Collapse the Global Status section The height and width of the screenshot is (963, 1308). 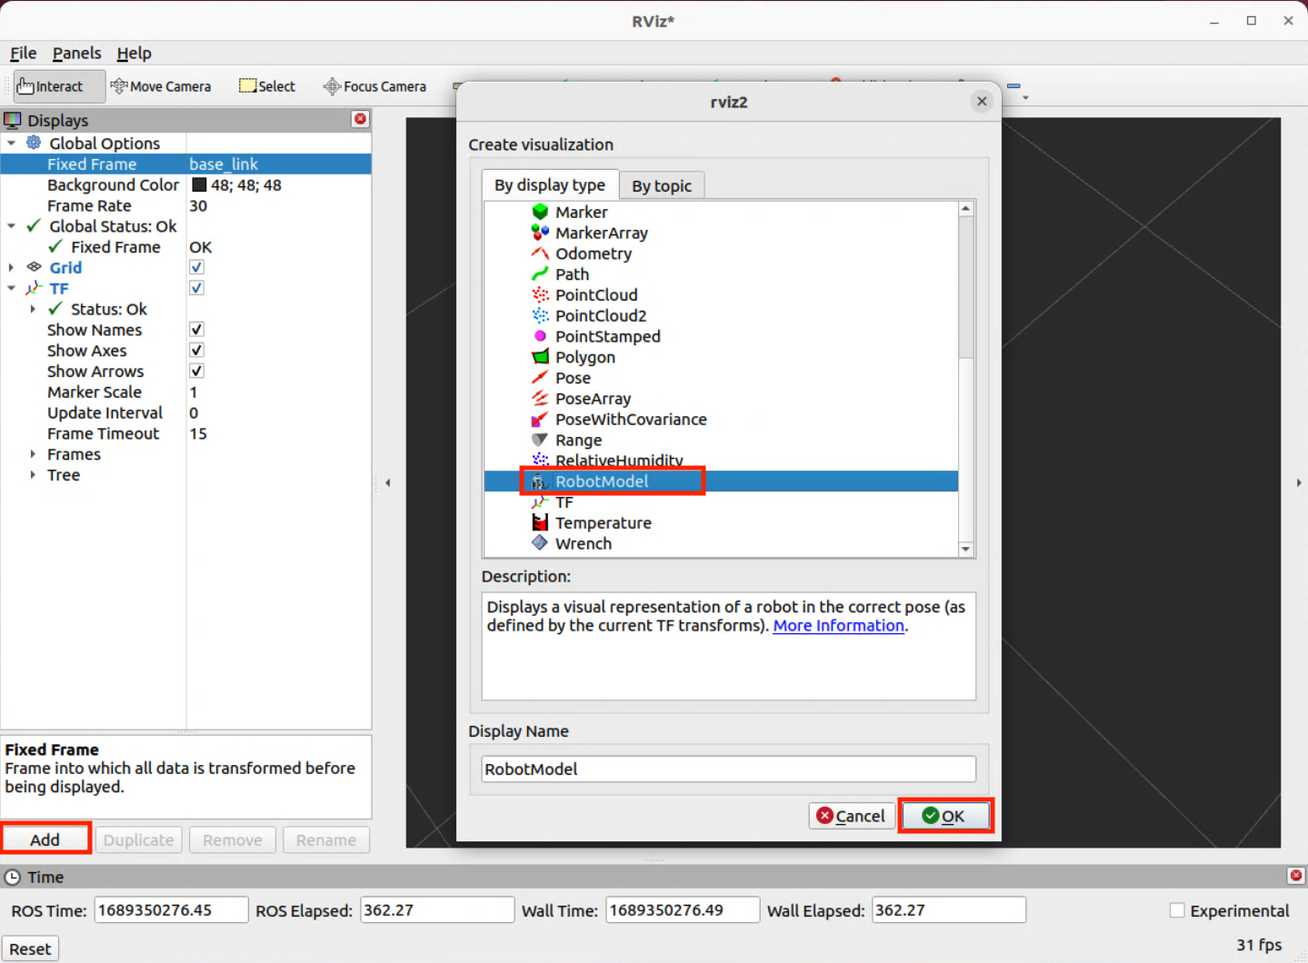coord(11,226)
